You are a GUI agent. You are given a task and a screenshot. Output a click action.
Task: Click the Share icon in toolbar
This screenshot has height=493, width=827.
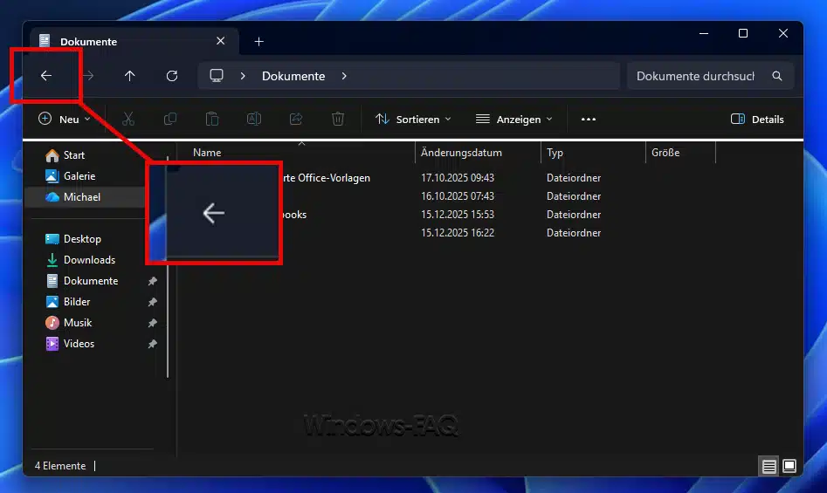[x=296, y=120]
